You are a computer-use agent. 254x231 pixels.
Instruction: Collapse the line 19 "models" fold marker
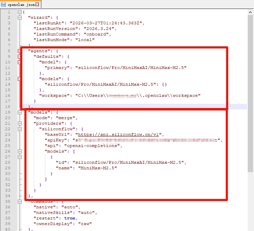point(20,112)
